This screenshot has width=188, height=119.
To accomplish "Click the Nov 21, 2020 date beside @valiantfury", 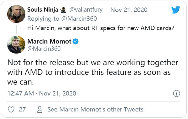I will [129, 10].
